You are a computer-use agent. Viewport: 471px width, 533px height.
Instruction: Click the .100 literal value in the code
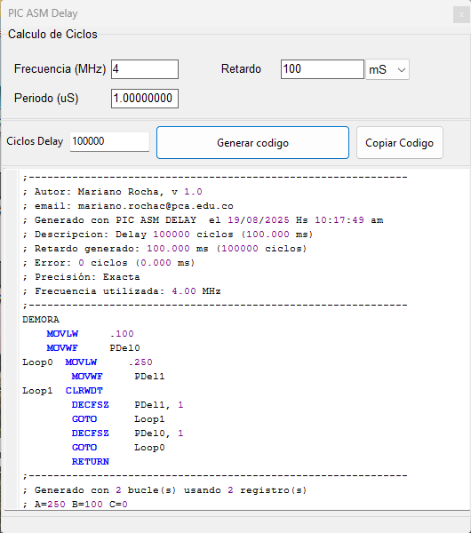tap(122, 334)
